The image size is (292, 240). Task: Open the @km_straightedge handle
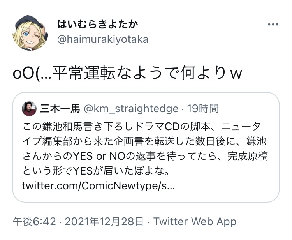click(131, 109)
